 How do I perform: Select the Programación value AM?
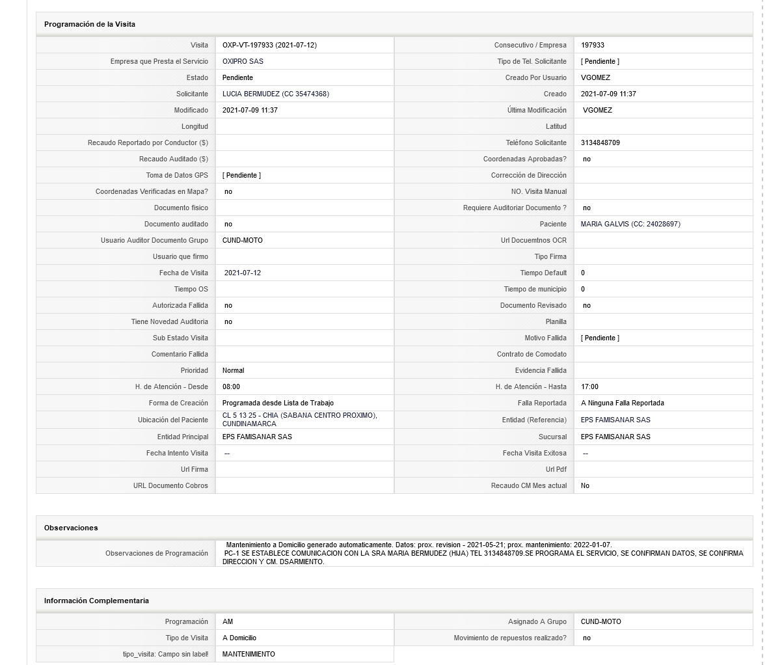(x=228, y=621)
